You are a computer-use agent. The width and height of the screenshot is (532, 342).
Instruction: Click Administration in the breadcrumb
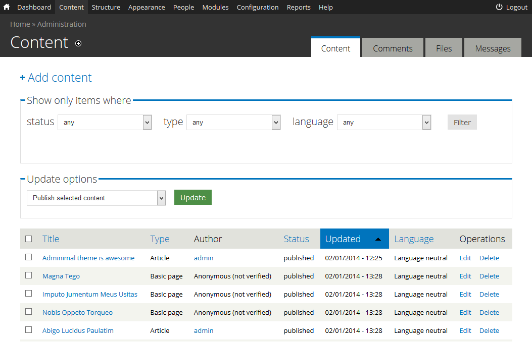pyautogui.click(x=62, y=24)
